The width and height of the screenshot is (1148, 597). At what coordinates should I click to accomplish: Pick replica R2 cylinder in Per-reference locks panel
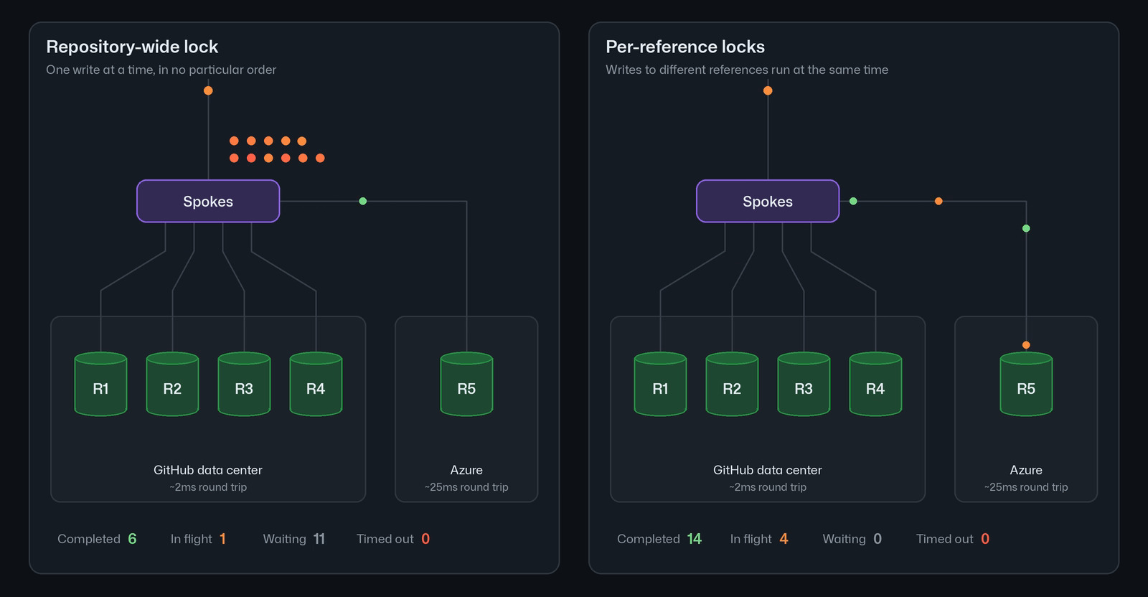click(732, 384)
